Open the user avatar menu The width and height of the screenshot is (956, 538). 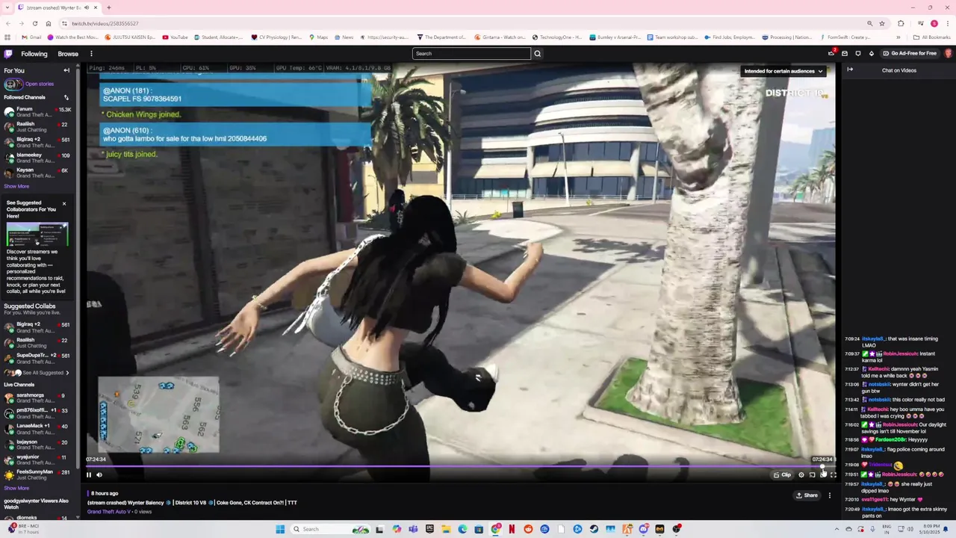949,54
